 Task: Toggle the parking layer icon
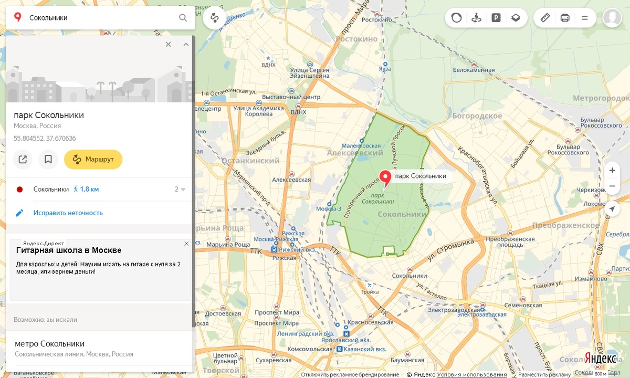pos(496,18)
